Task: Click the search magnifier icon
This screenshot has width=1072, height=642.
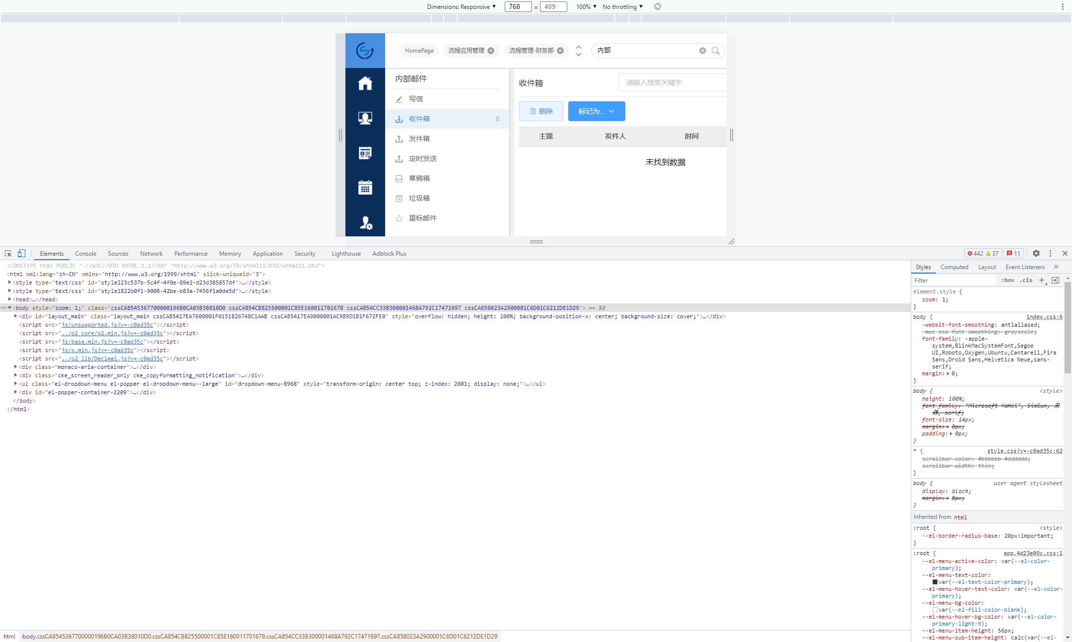Action: [x=716, y=51]
